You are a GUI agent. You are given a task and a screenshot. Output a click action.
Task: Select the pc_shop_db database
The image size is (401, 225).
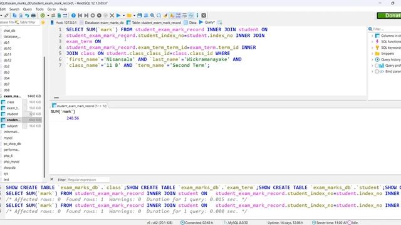tap(13, 144)
